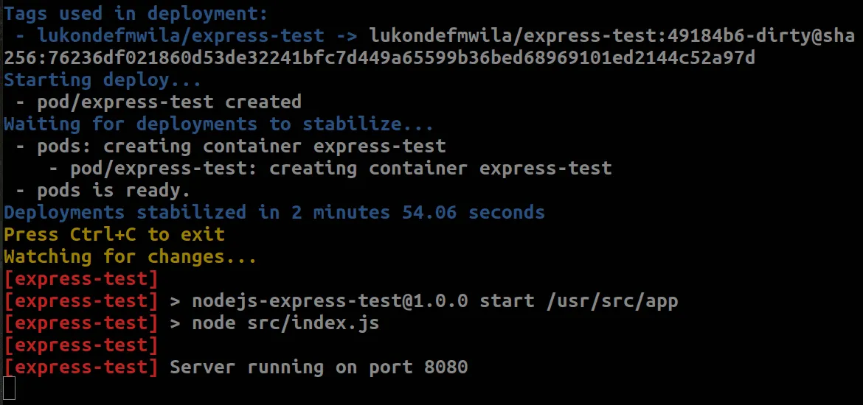Click 'Watching for changes...' message
This screenshot has width=863, height=405.
point(131,256)
